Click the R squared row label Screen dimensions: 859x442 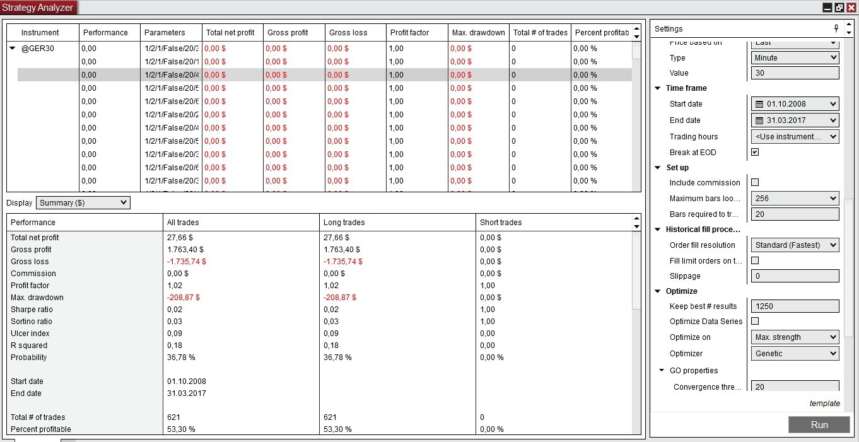29,346
